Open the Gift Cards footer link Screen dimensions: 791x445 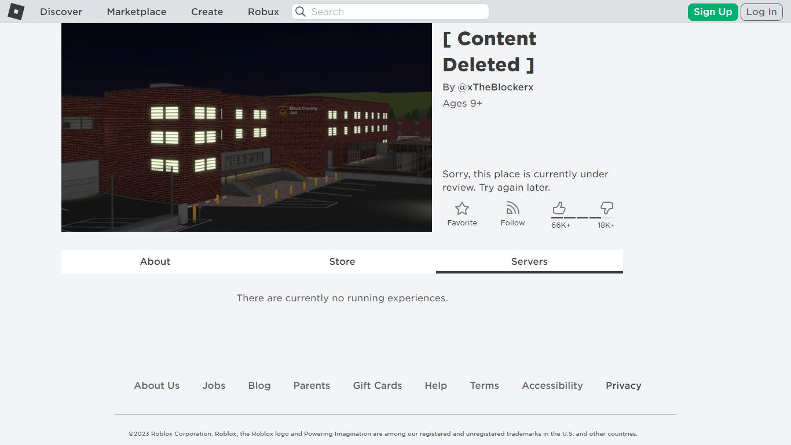(x=378, y=385)
